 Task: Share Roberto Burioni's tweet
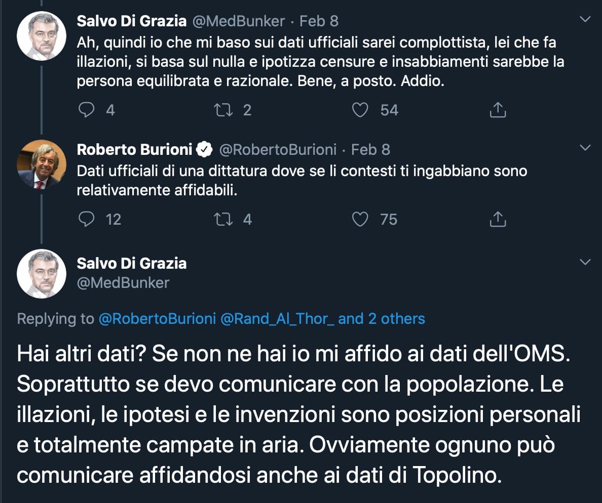pyautogui.click(x=498, y=219)
